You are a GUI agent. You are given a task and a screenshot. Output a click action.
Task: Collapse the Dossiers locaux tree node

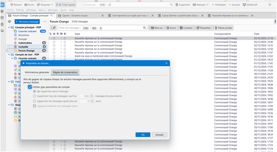[x=9, y=105]
